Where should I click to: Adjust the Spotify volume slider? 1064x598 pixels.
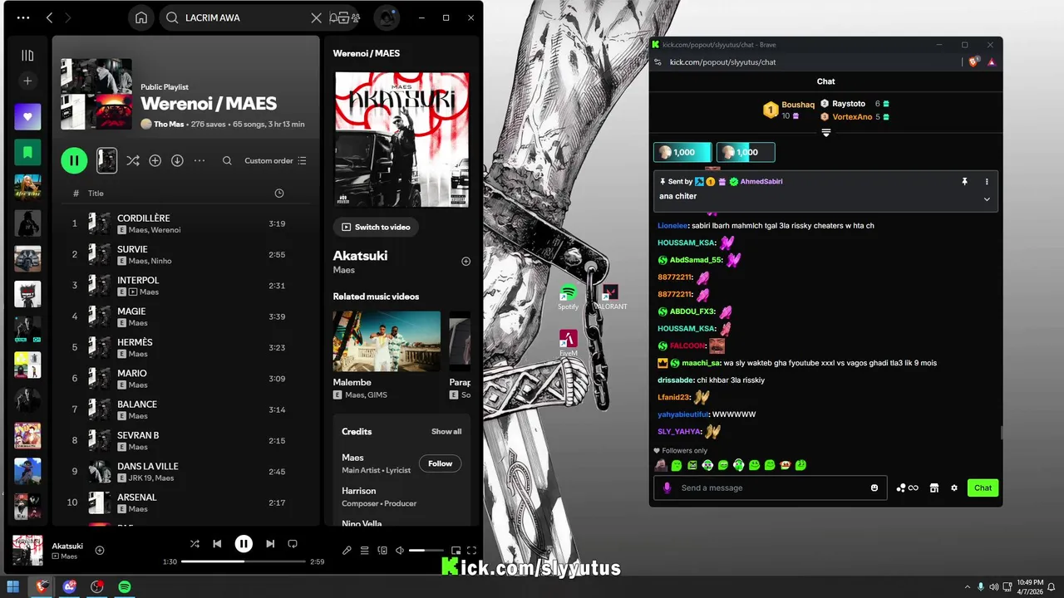click(426, 550)
